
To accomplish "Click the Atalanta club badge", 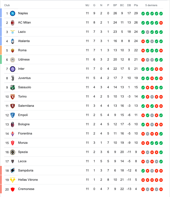I will pyautogui.click(x=12, y=41).
